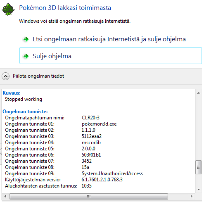Screen dimensions: 204x202
Task: Click text Windows voi etsiä ongelman ratkaisuja
Action: [x=75, y=21]
